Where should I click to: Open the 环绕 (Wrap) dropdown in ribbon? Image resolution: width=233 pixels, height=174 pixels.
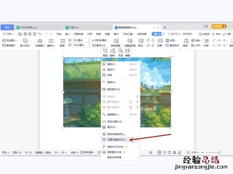tap(207, 45)
